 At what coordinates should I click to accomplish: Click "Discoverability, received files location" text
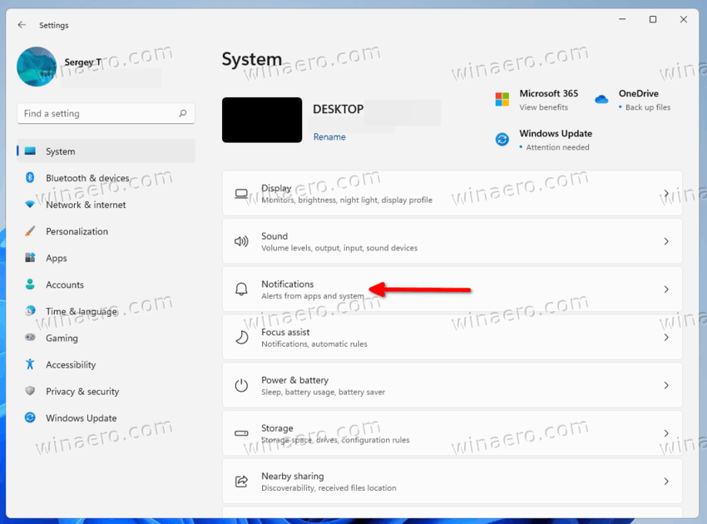[329, 488]
